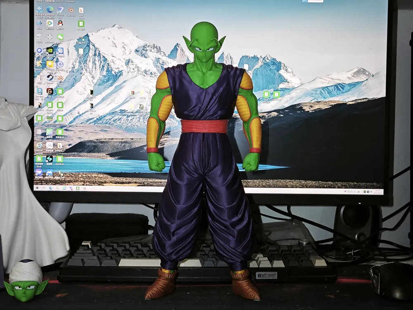413x310 pixels.
Task: Launch the Steam desktop shortcut
Action: tap(50, 78)
